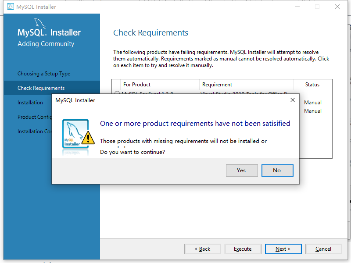
Task: Minimize the MySQL Installer window
Action: [297, 7]
